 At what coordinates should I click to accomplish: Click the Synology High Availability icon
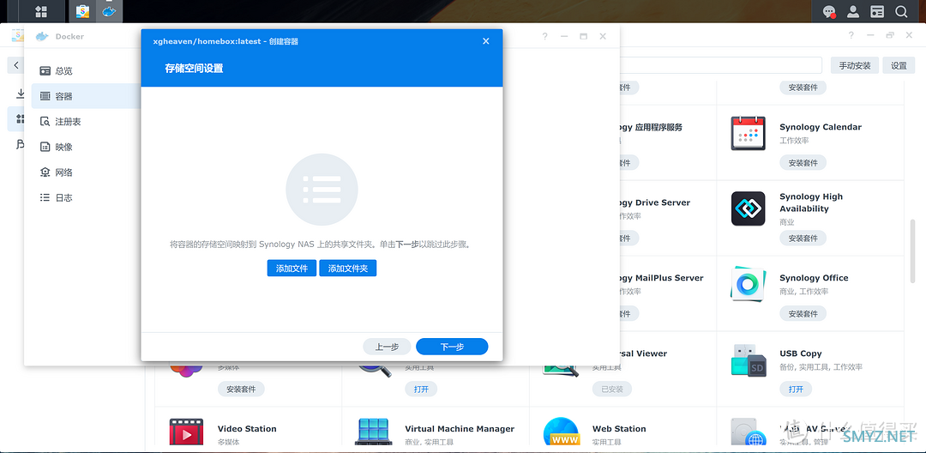(749, 208)
